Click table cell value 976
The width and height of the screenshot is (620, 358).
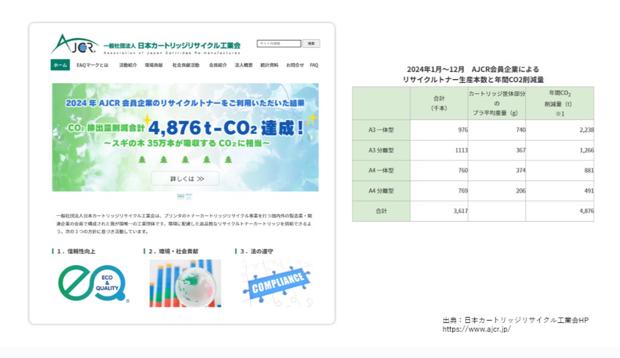coord(463,130)
